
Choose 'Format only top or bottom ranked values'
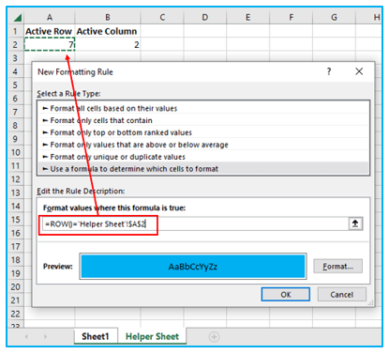pos(203,132)
